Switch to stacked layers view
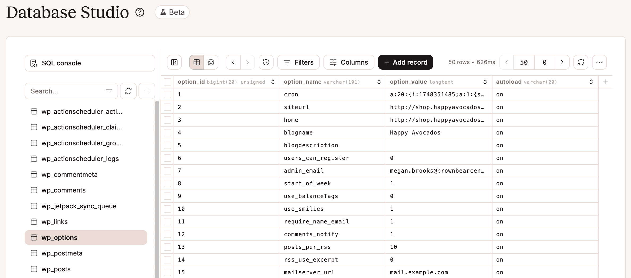Viewport: 631px width, 278px height. click(x=211, y=62)
